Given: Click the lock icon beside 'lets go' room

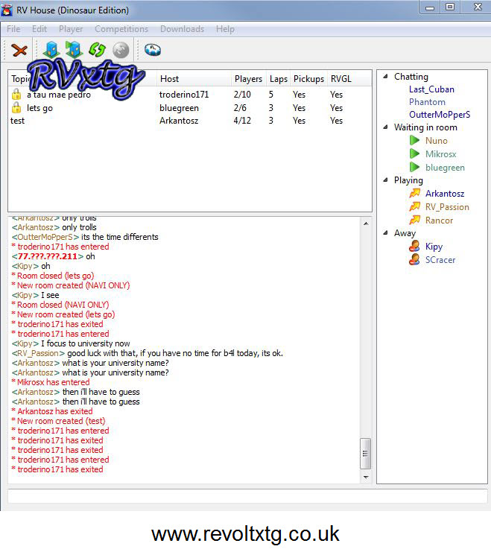Looking at the screenshot, I should pyautogui.click(x=16, y=107).
